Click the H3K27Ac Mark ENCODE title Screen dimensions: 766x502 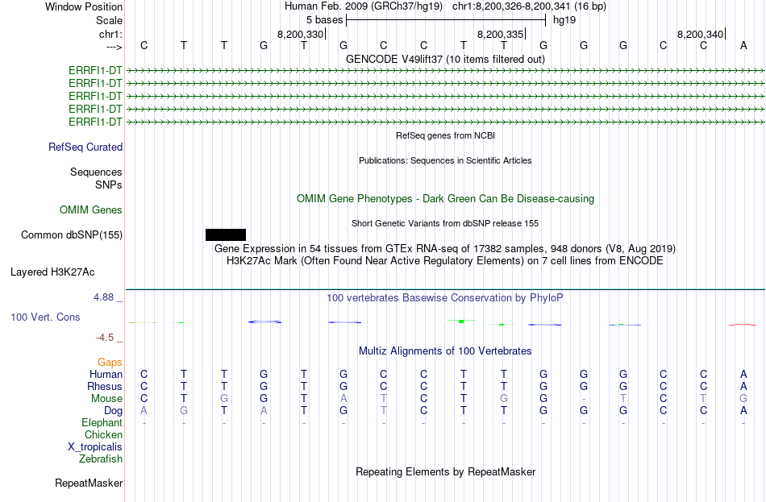(x=445, y=261)
